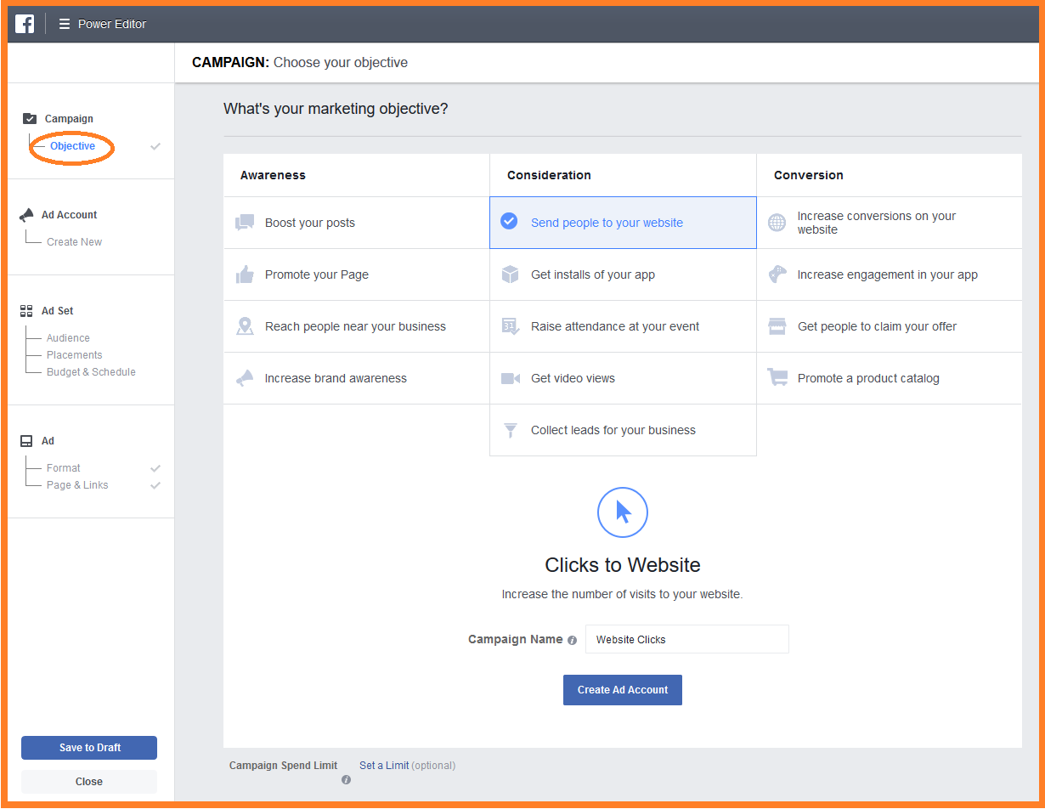1045x809 pixels.
Task: Choose the box icon for app installs
Action: pyautogui.click(x=510, y=274)
